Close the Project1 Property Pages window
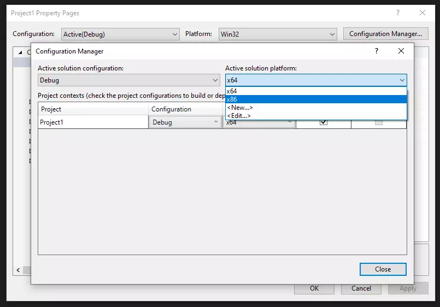440x307 pixels. 423,13
